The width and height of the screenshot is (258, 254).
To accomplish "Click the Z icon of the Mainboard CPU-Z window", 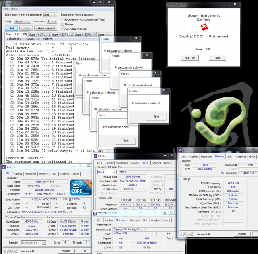I will coord(95,214).
